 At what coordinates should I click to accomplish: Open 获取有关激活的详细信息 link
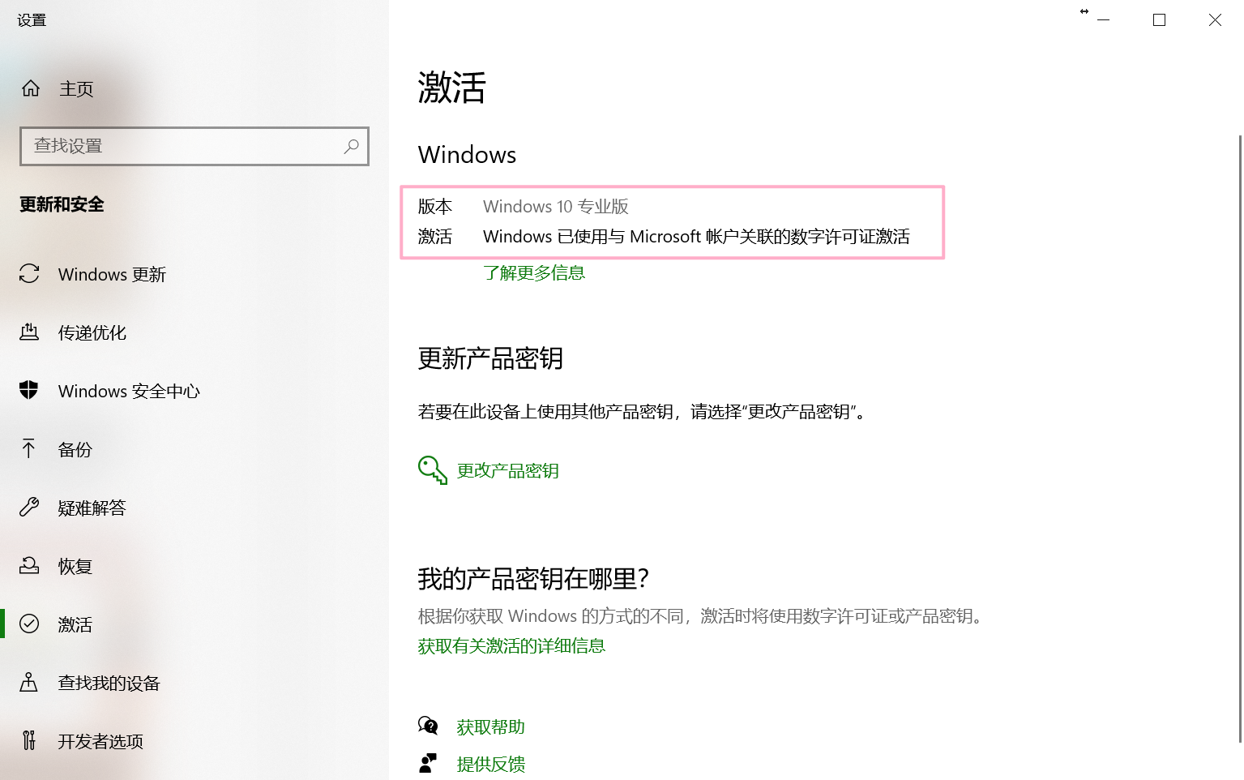click(x=511, y=645)
